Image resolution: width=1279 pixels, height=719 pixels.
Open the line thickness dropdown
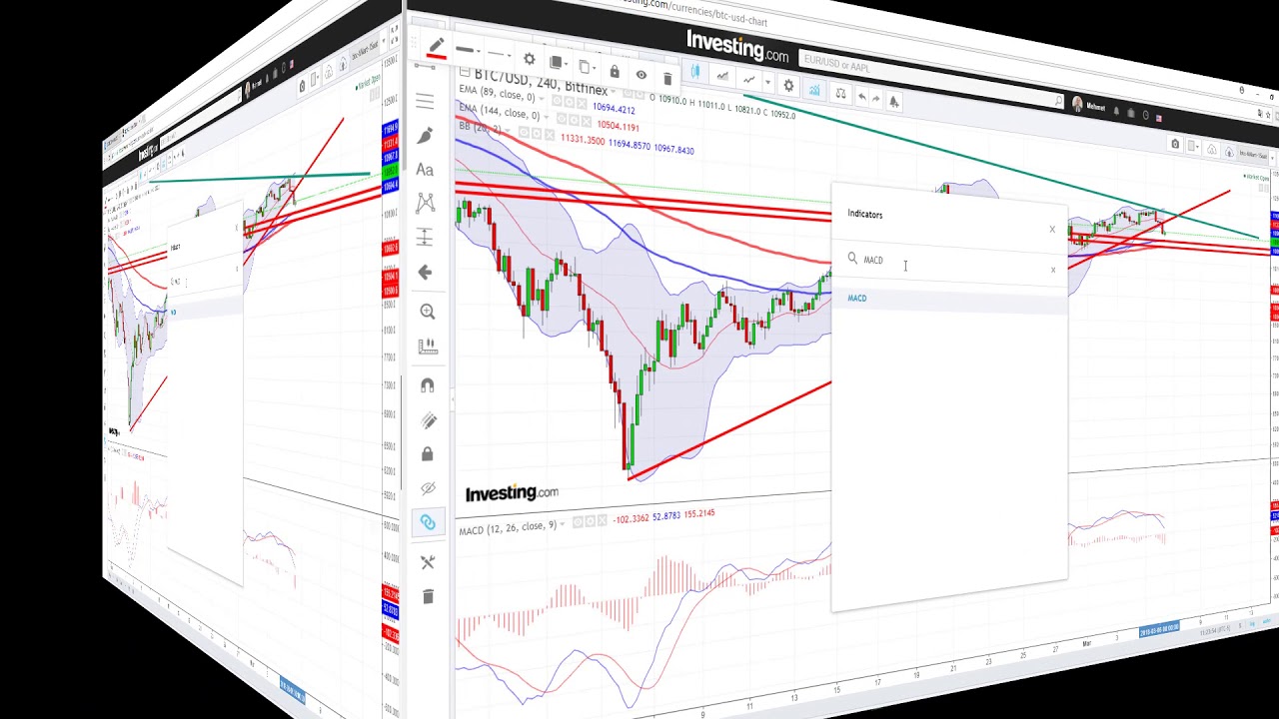468,50
